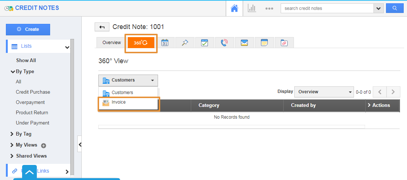The image size is (407, 180).
Task: Open the call logs phone tab
Action: [x=225, y=43]
